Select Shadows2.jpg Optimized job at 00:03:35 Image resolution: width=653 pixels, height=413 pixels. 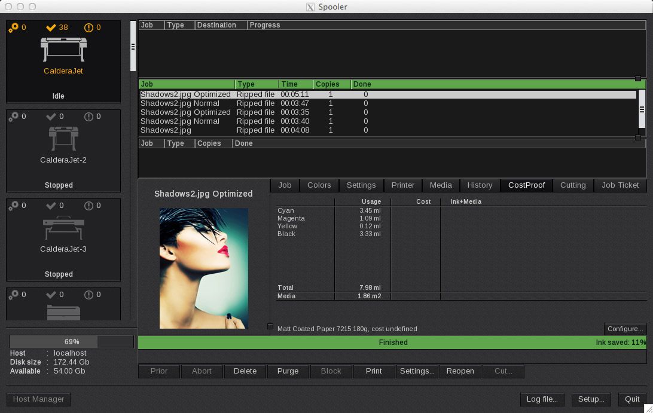point(388,112)
